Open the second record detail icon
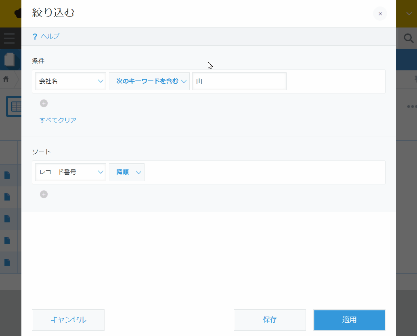Screen dimensions: 417x336 point(7,197)
